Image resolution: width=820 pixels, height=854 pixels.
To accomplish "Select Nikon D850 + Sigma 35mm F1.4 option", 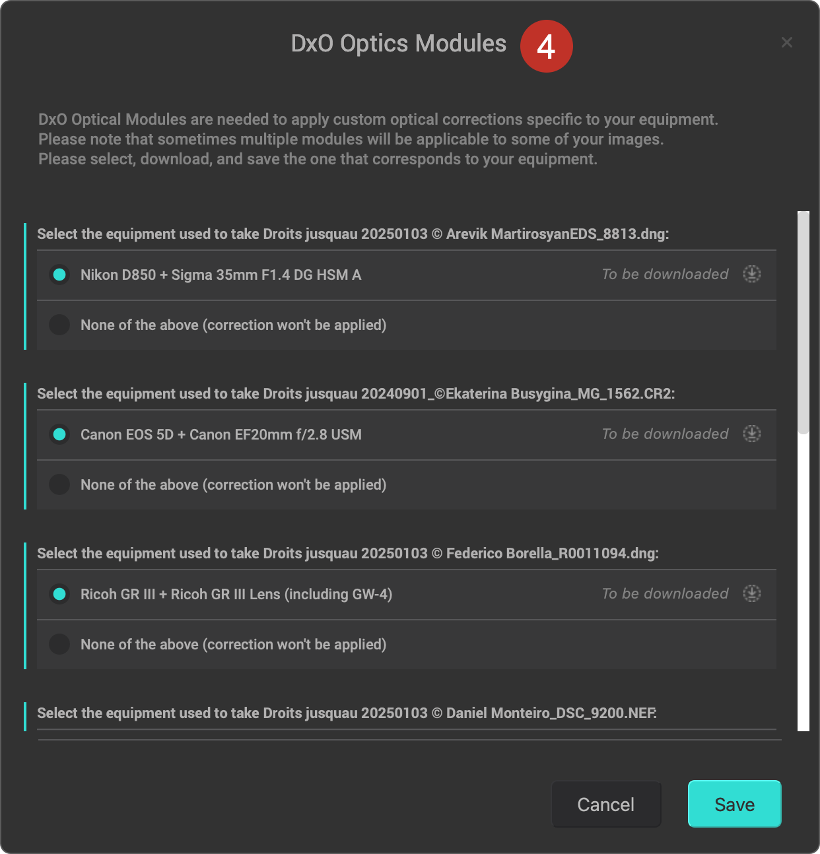I will pyautogui.click(x=59, y=275).
